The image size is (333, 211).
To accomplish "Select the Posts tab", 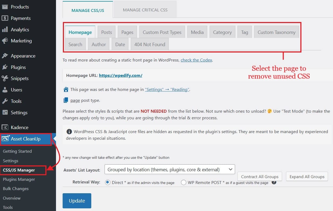I will click(x=106, y=32).
